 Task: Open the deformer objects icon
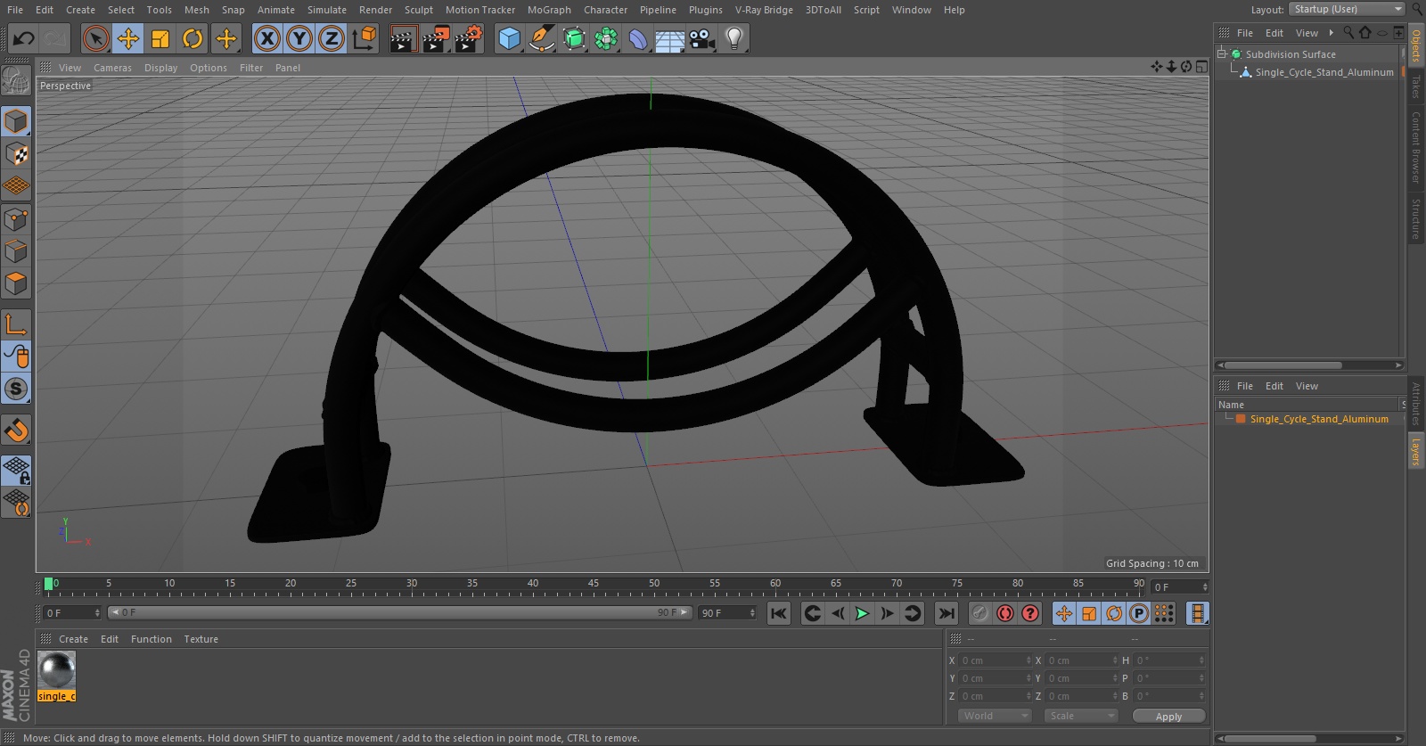pyautogui.click(x=638, y=38)
